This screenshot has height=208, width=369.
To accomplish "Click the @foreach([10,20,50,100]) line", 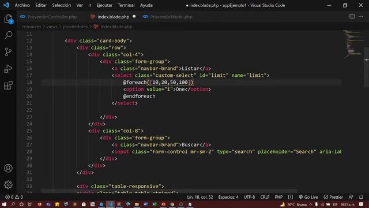I will (x=158, y=82).
